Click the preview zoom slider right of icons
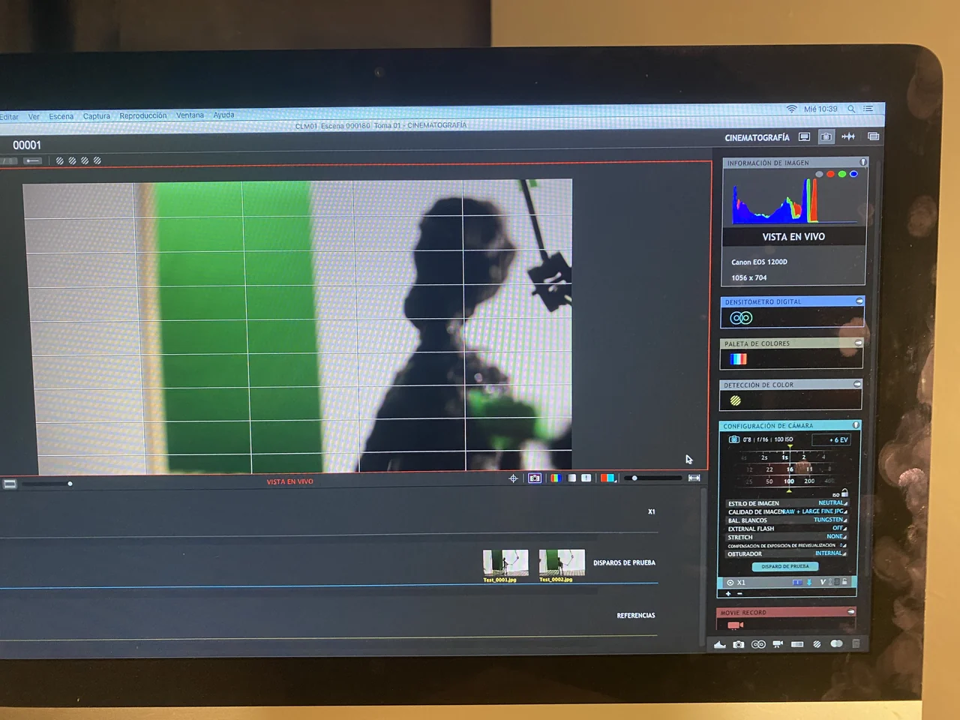The width and height of the screenshot is (960, 720). pyautogui.click(x=655, y=478)
